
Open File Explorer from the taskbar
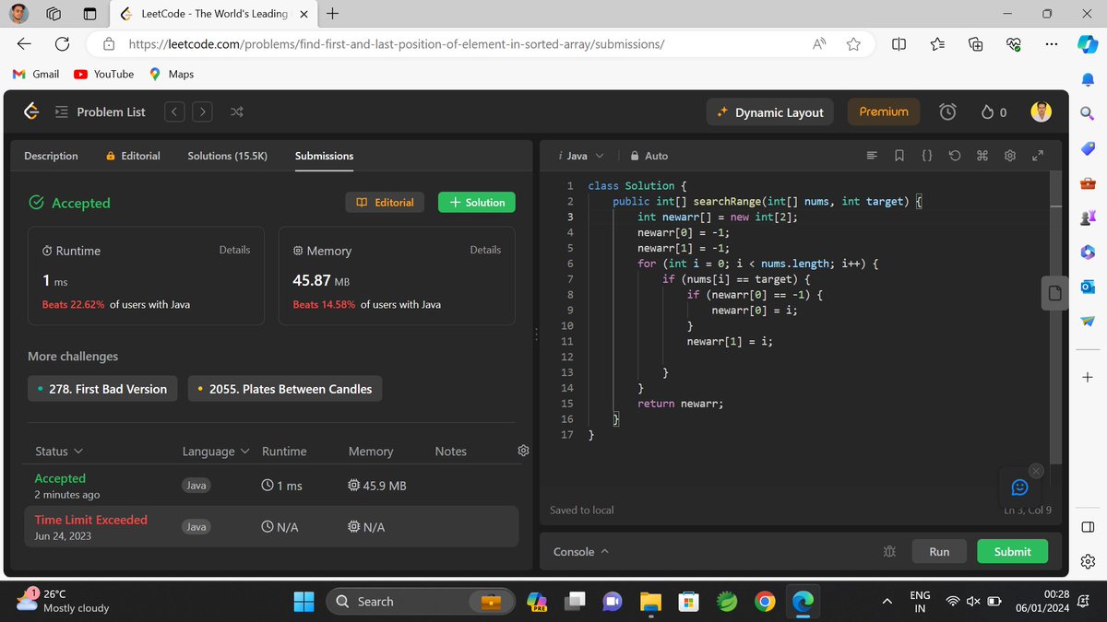coord(650,602)
